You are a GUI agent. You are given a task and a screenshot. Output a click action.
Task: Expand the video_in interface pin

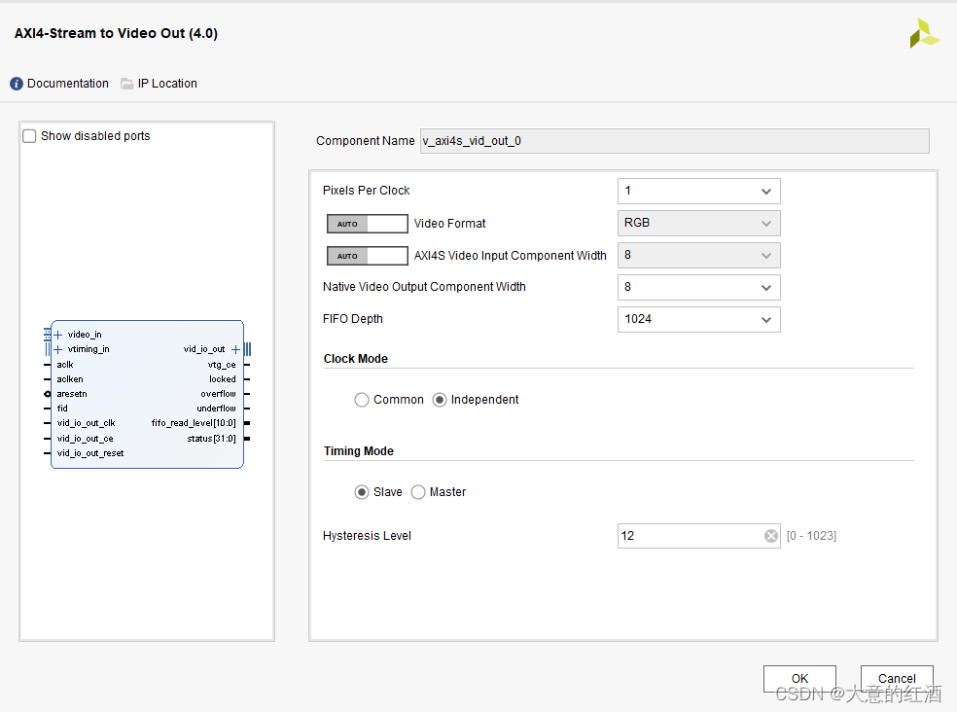click(x=58, y=334)
